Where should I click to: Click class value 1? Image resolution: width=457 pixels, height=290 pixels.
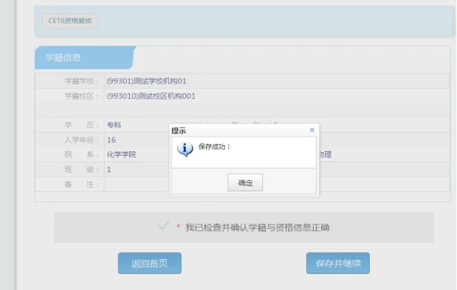point(109,170)
